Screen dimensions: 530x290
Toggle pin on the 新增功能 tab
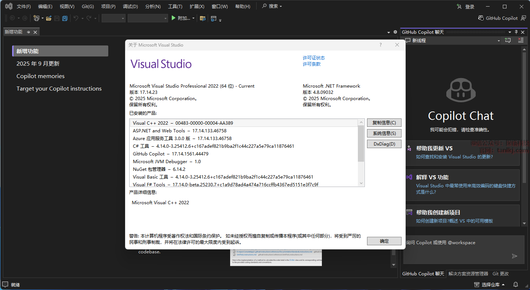tap(29, 32)
